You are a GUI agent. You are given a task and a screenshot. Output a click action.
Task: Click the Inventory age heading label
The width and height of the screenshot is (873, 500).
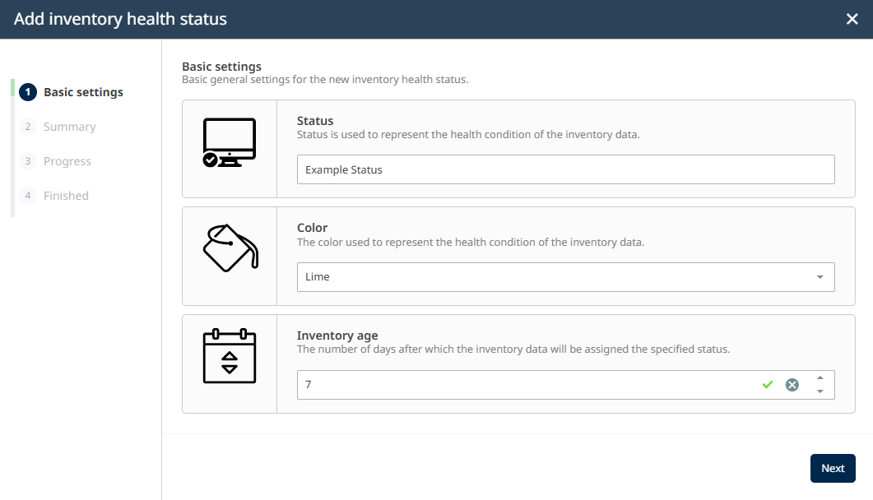tap(337, 336)
